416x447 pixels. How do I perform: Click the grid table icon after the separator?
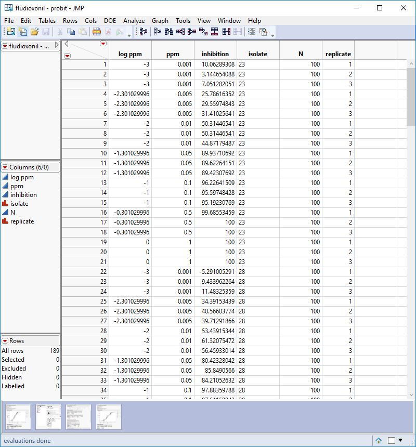point(252,32)
